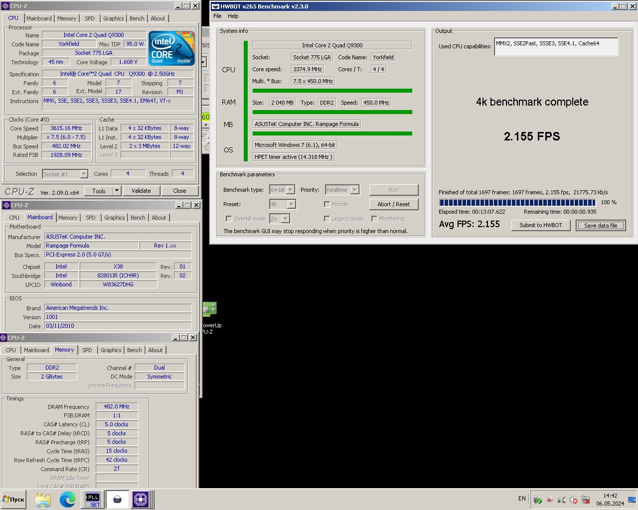This screenshot has width=638, height=510.
Task: Click the Southbridge 82801IR (ICH9R) field
Action: pyautogui.click(x=118, y=275)
